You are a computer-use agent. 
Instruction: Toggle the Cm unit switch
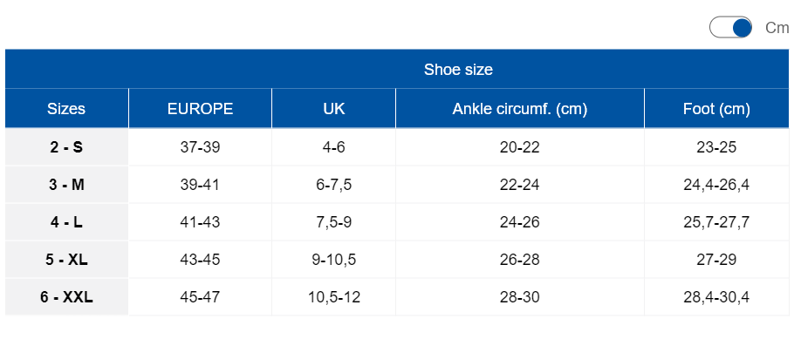point(730,27)
